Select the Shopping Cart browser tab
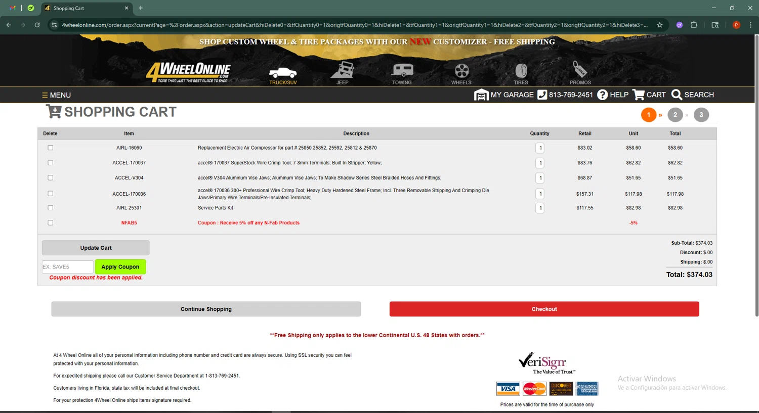Image resolution: width=759 pixels, height=413 pixels. 86,8
